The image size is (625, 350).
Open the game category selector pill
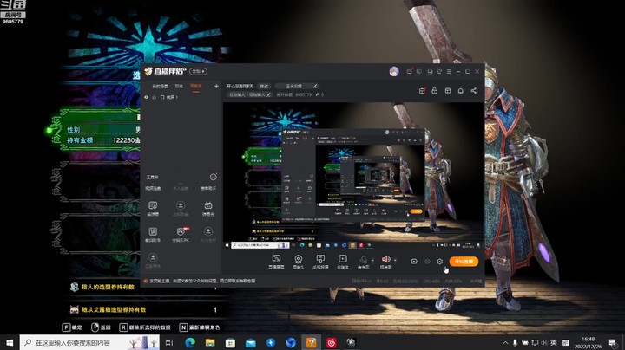pos(297,86)
